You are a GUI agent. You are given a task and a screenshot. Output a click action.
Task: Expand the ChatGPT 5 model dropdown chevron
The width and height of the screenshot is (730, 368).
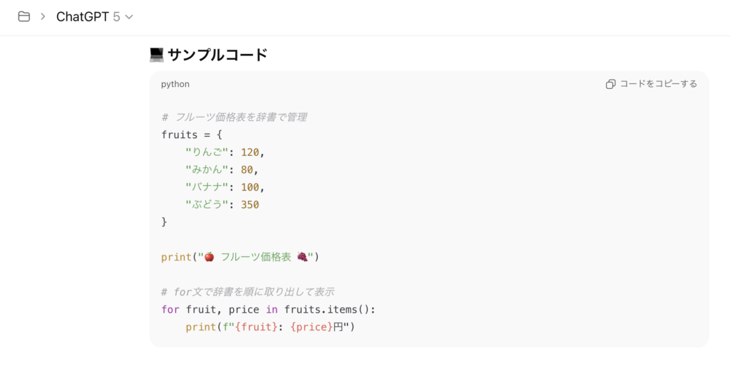[129, 17]
